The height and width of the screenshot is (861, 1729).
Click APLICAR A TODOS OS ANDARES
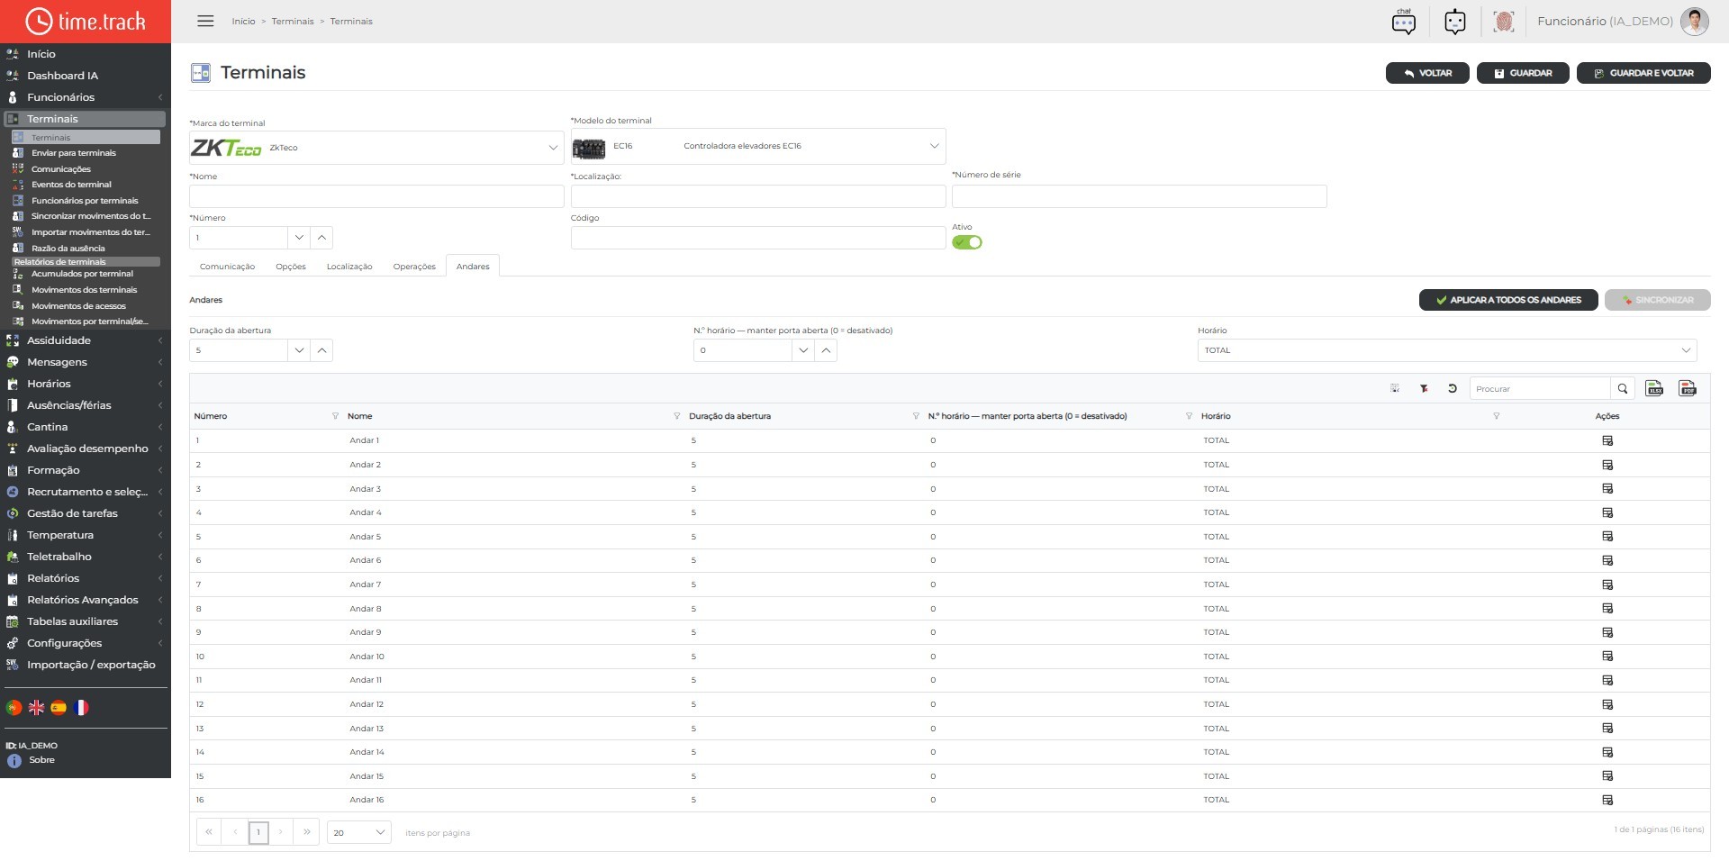tap(1508, 300)
